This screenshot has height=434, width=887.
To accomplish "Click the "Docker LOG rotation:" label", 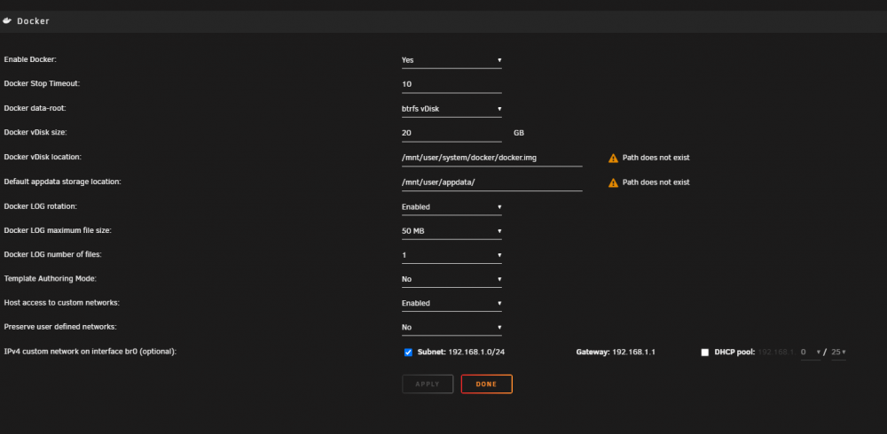I will tap(41, 206).
